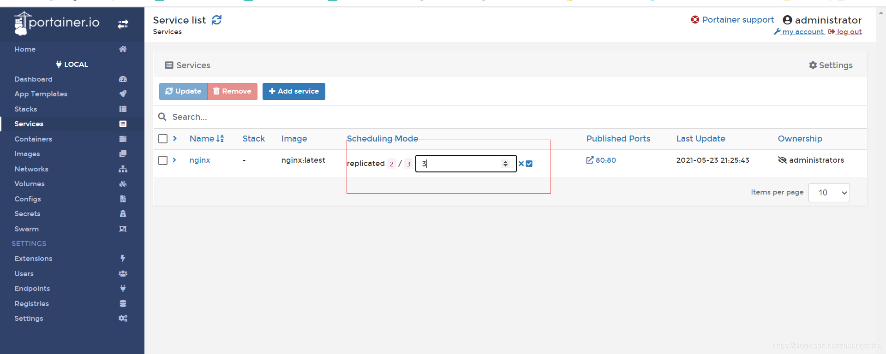Click the Home house icon
Viewport: 886px width, 354px height.
tap(123, 49)
